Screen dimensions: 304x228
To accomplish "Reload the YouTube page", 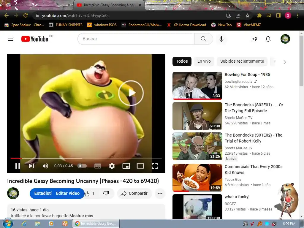I will (26, 15).
